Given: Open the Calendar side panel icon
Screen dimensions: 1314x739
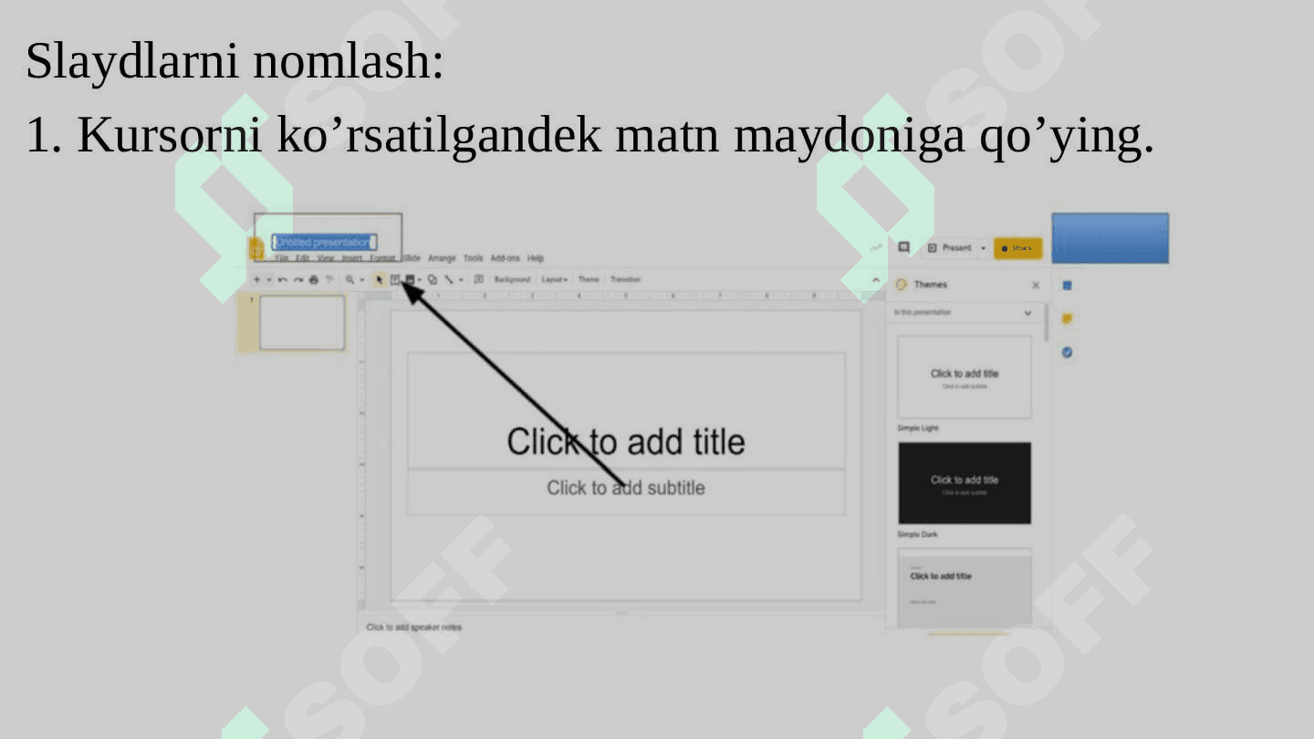Looking at the screenshot, I should tap(1067, 286).
